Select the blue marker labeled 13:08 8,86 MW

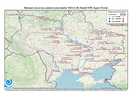pyautogui.click(x=79, y=73)
